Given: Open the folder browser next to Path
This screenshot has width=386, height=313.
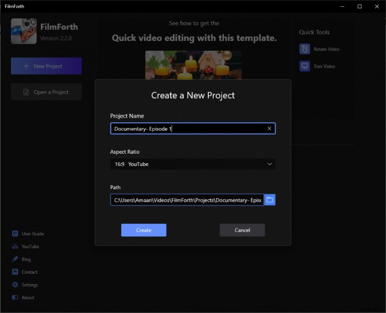Looking at the screenshot, I should pos(270,199).
